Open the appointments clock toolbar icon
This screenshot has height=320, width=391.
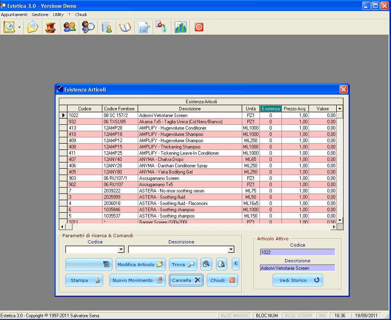(x=9, y=27)
